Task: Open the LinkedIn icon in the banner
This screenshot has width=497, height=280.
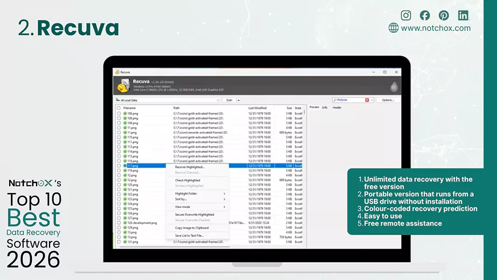Action: pos(463,15)
